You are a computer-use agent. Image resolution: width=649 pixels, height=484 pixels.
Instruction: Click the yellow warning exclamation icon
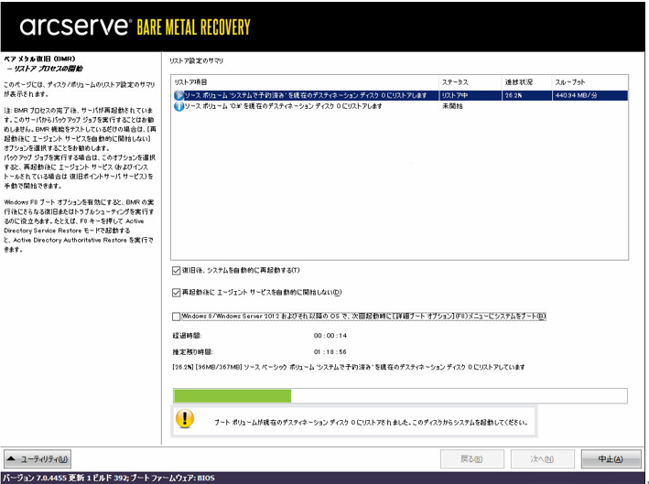pos(185,419)
